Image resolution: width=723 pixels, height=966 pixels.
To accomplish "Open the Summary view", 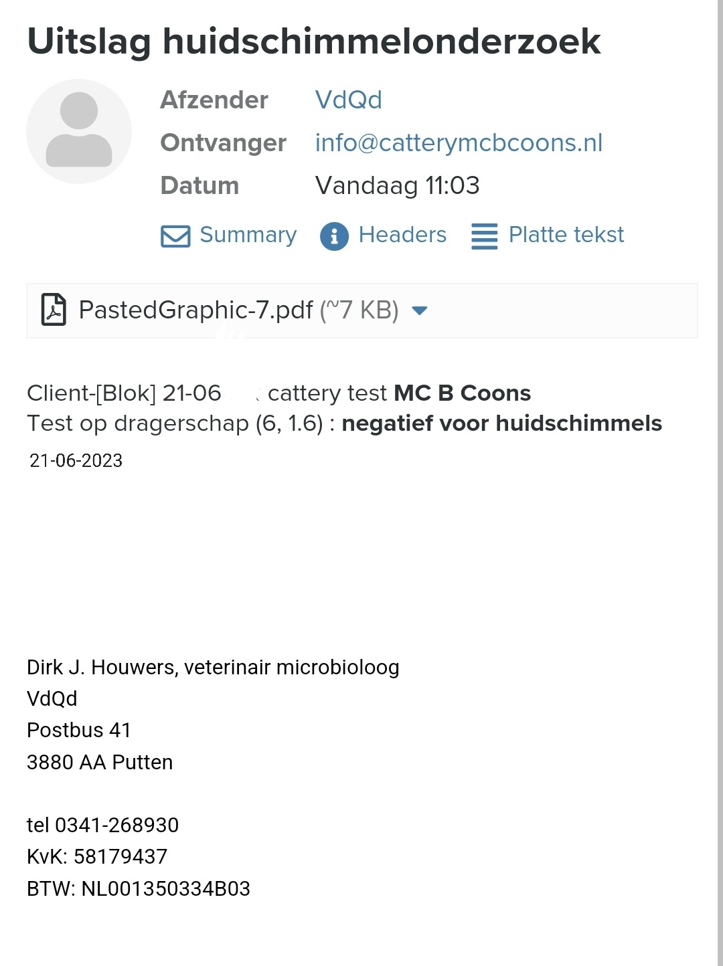I will 248,235.
